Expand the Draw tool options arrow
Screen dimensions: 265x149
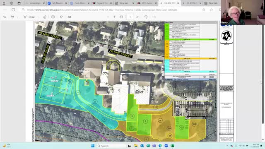coord(38,17)
